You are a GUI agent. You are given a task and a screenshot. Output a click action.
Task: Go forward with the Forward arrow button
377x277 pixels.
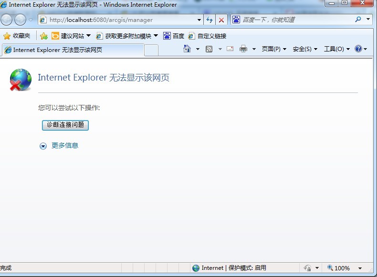click(20, 20)
